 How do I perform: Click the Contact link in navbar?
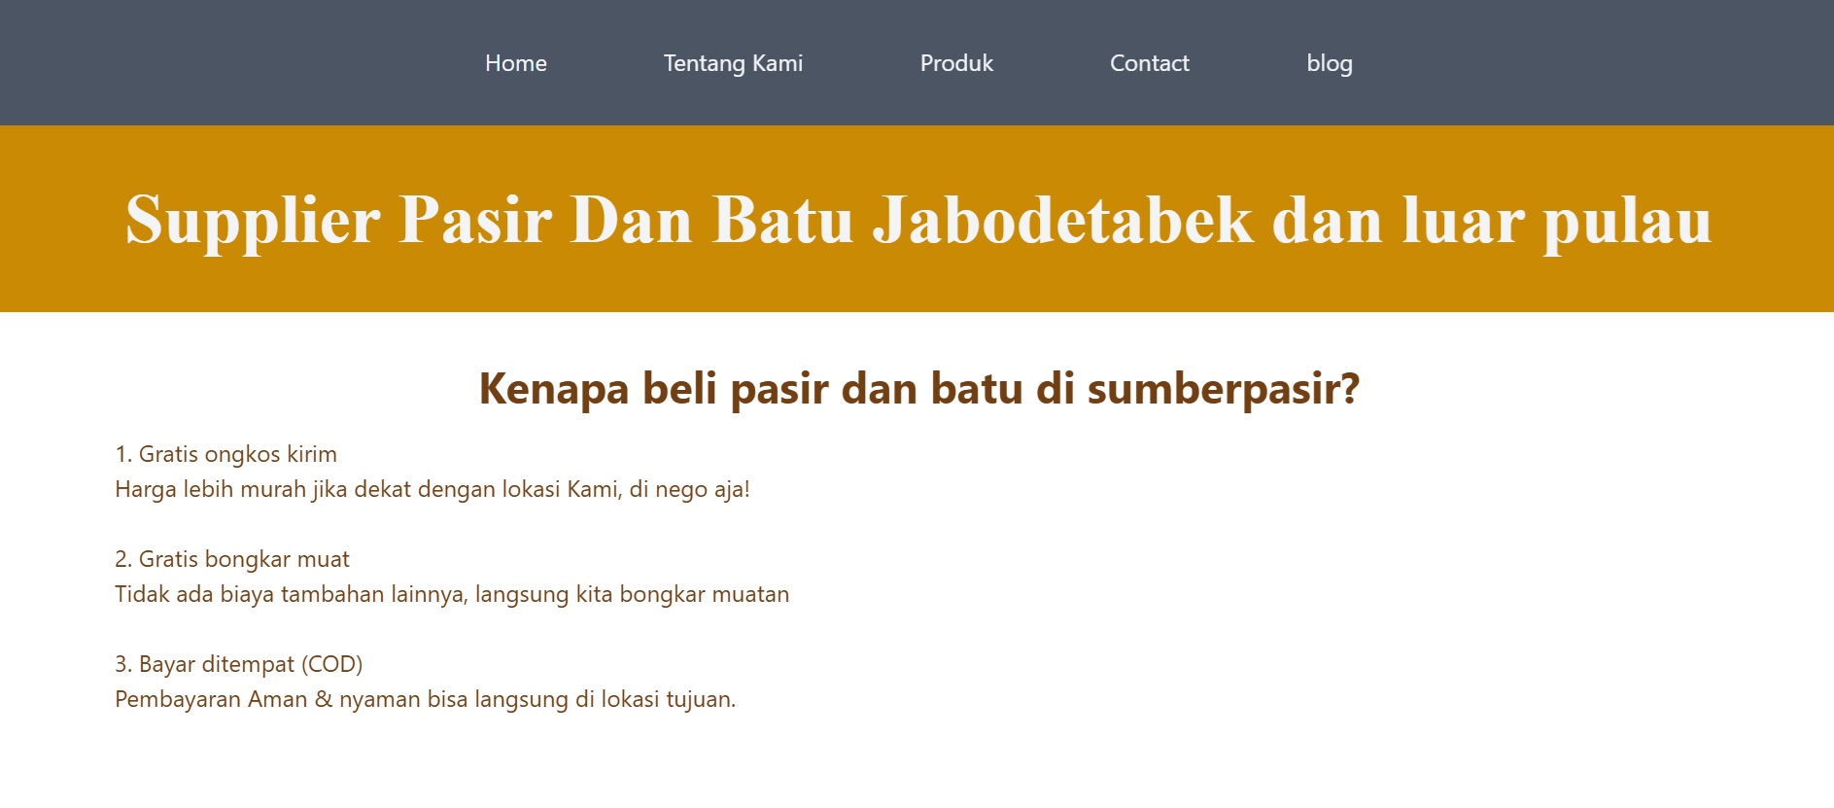(x=1149, y=63)
